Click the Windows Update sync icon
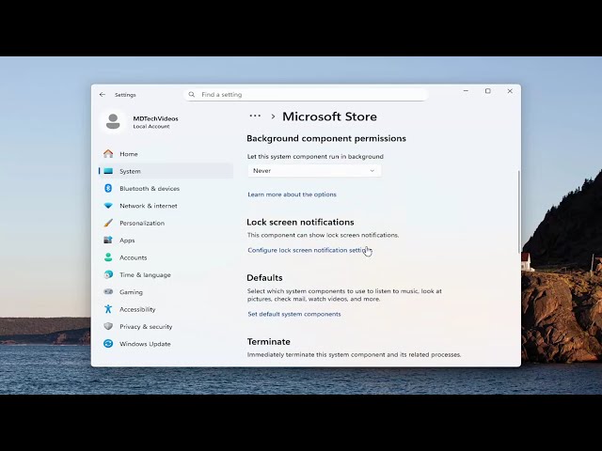Screen dimensions: 602x451 (108, 344)
